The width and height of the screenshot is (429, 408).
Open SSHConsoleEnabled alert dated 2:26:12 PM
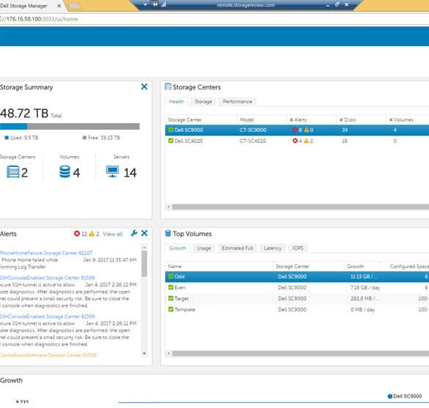pyautogui.click(x=48, y=278)
